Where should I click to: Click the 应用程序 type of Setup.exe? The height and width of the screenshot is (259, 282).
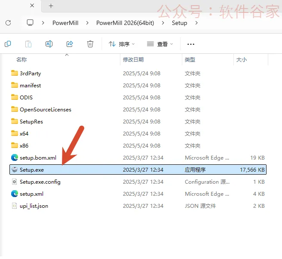[x=195, y=170]
